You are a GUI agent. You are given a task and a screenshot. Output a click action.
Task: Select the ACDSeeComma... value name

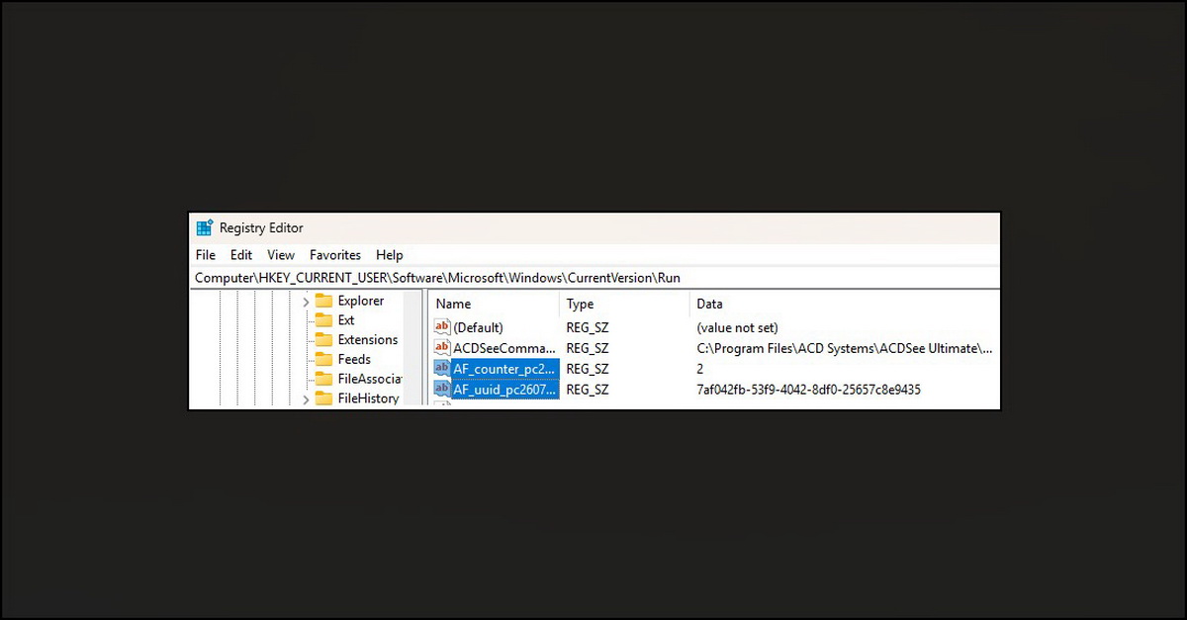[x=504, y=348]
